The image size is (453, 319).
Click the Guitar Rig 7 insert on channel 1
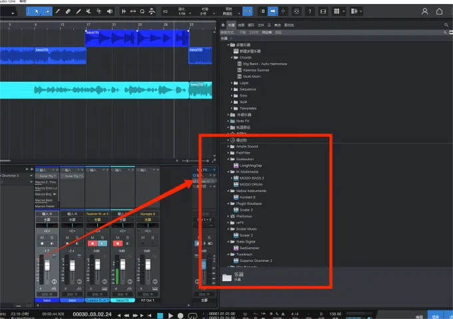pos(47,176)
